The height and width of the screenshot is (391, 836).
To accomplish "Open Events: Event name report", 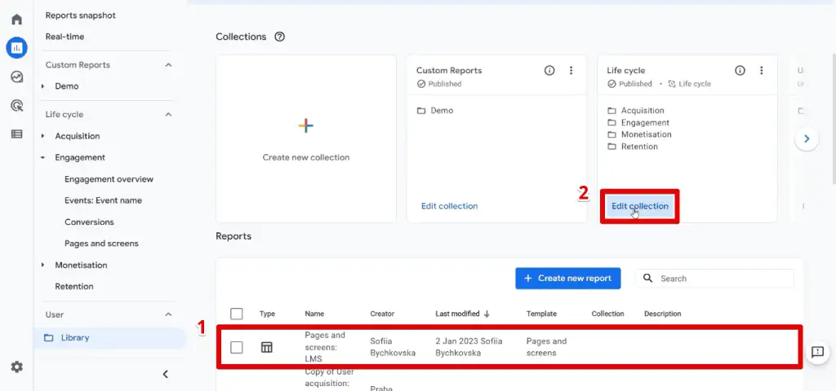I will [103, 200].
